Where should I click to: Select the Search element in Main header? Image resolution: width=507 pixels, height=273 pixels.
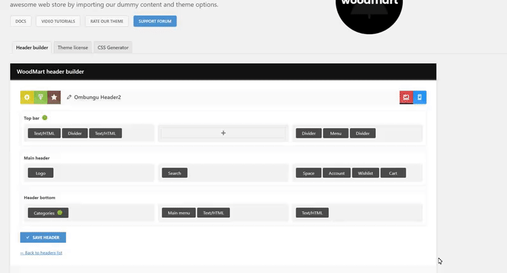[175, 173]
